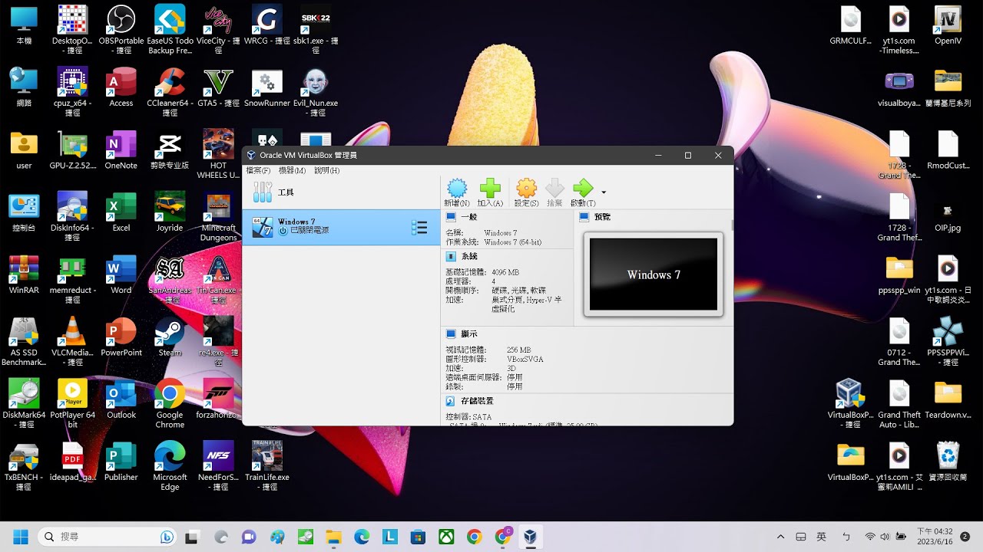Select the Publisher desktop icon
The image size is (983, 552).
click(121, 462)
